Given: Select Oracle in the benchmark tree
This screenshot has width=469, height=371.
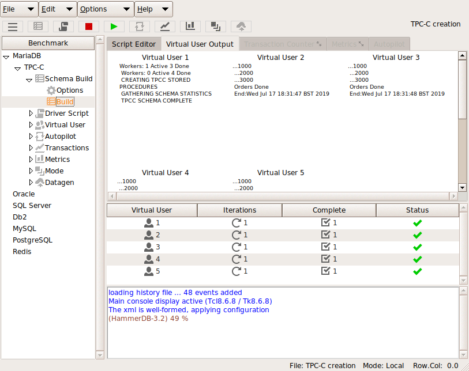Looking at the screenshot, I should click(24, 194).
